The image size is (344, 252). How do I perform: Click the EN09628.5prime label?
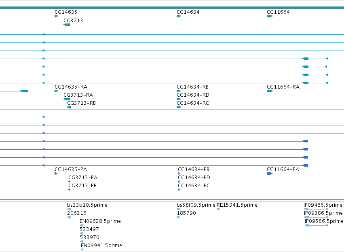tap(100, 221)
